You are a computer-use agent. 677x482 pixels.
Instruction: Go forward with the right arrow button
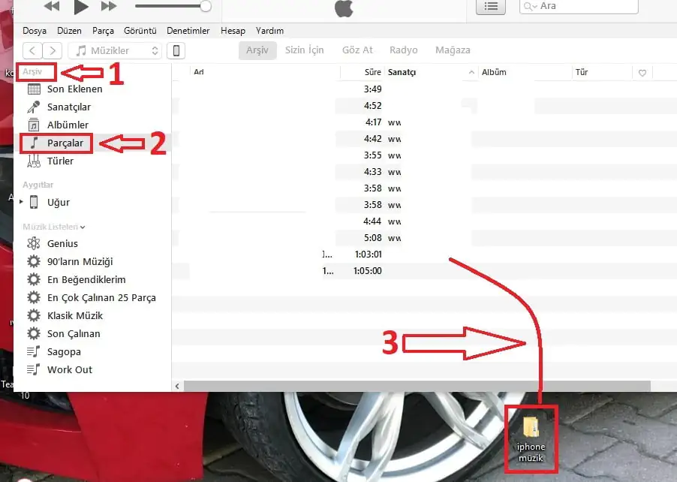click(53, 50)
